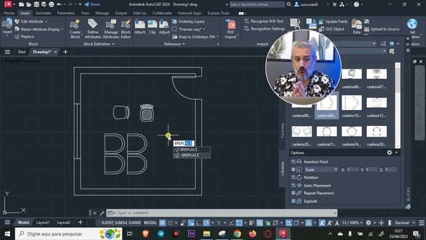Open the Manage Attributes tool
Viewport: 426px width, 240px height.
coord(111,29)
